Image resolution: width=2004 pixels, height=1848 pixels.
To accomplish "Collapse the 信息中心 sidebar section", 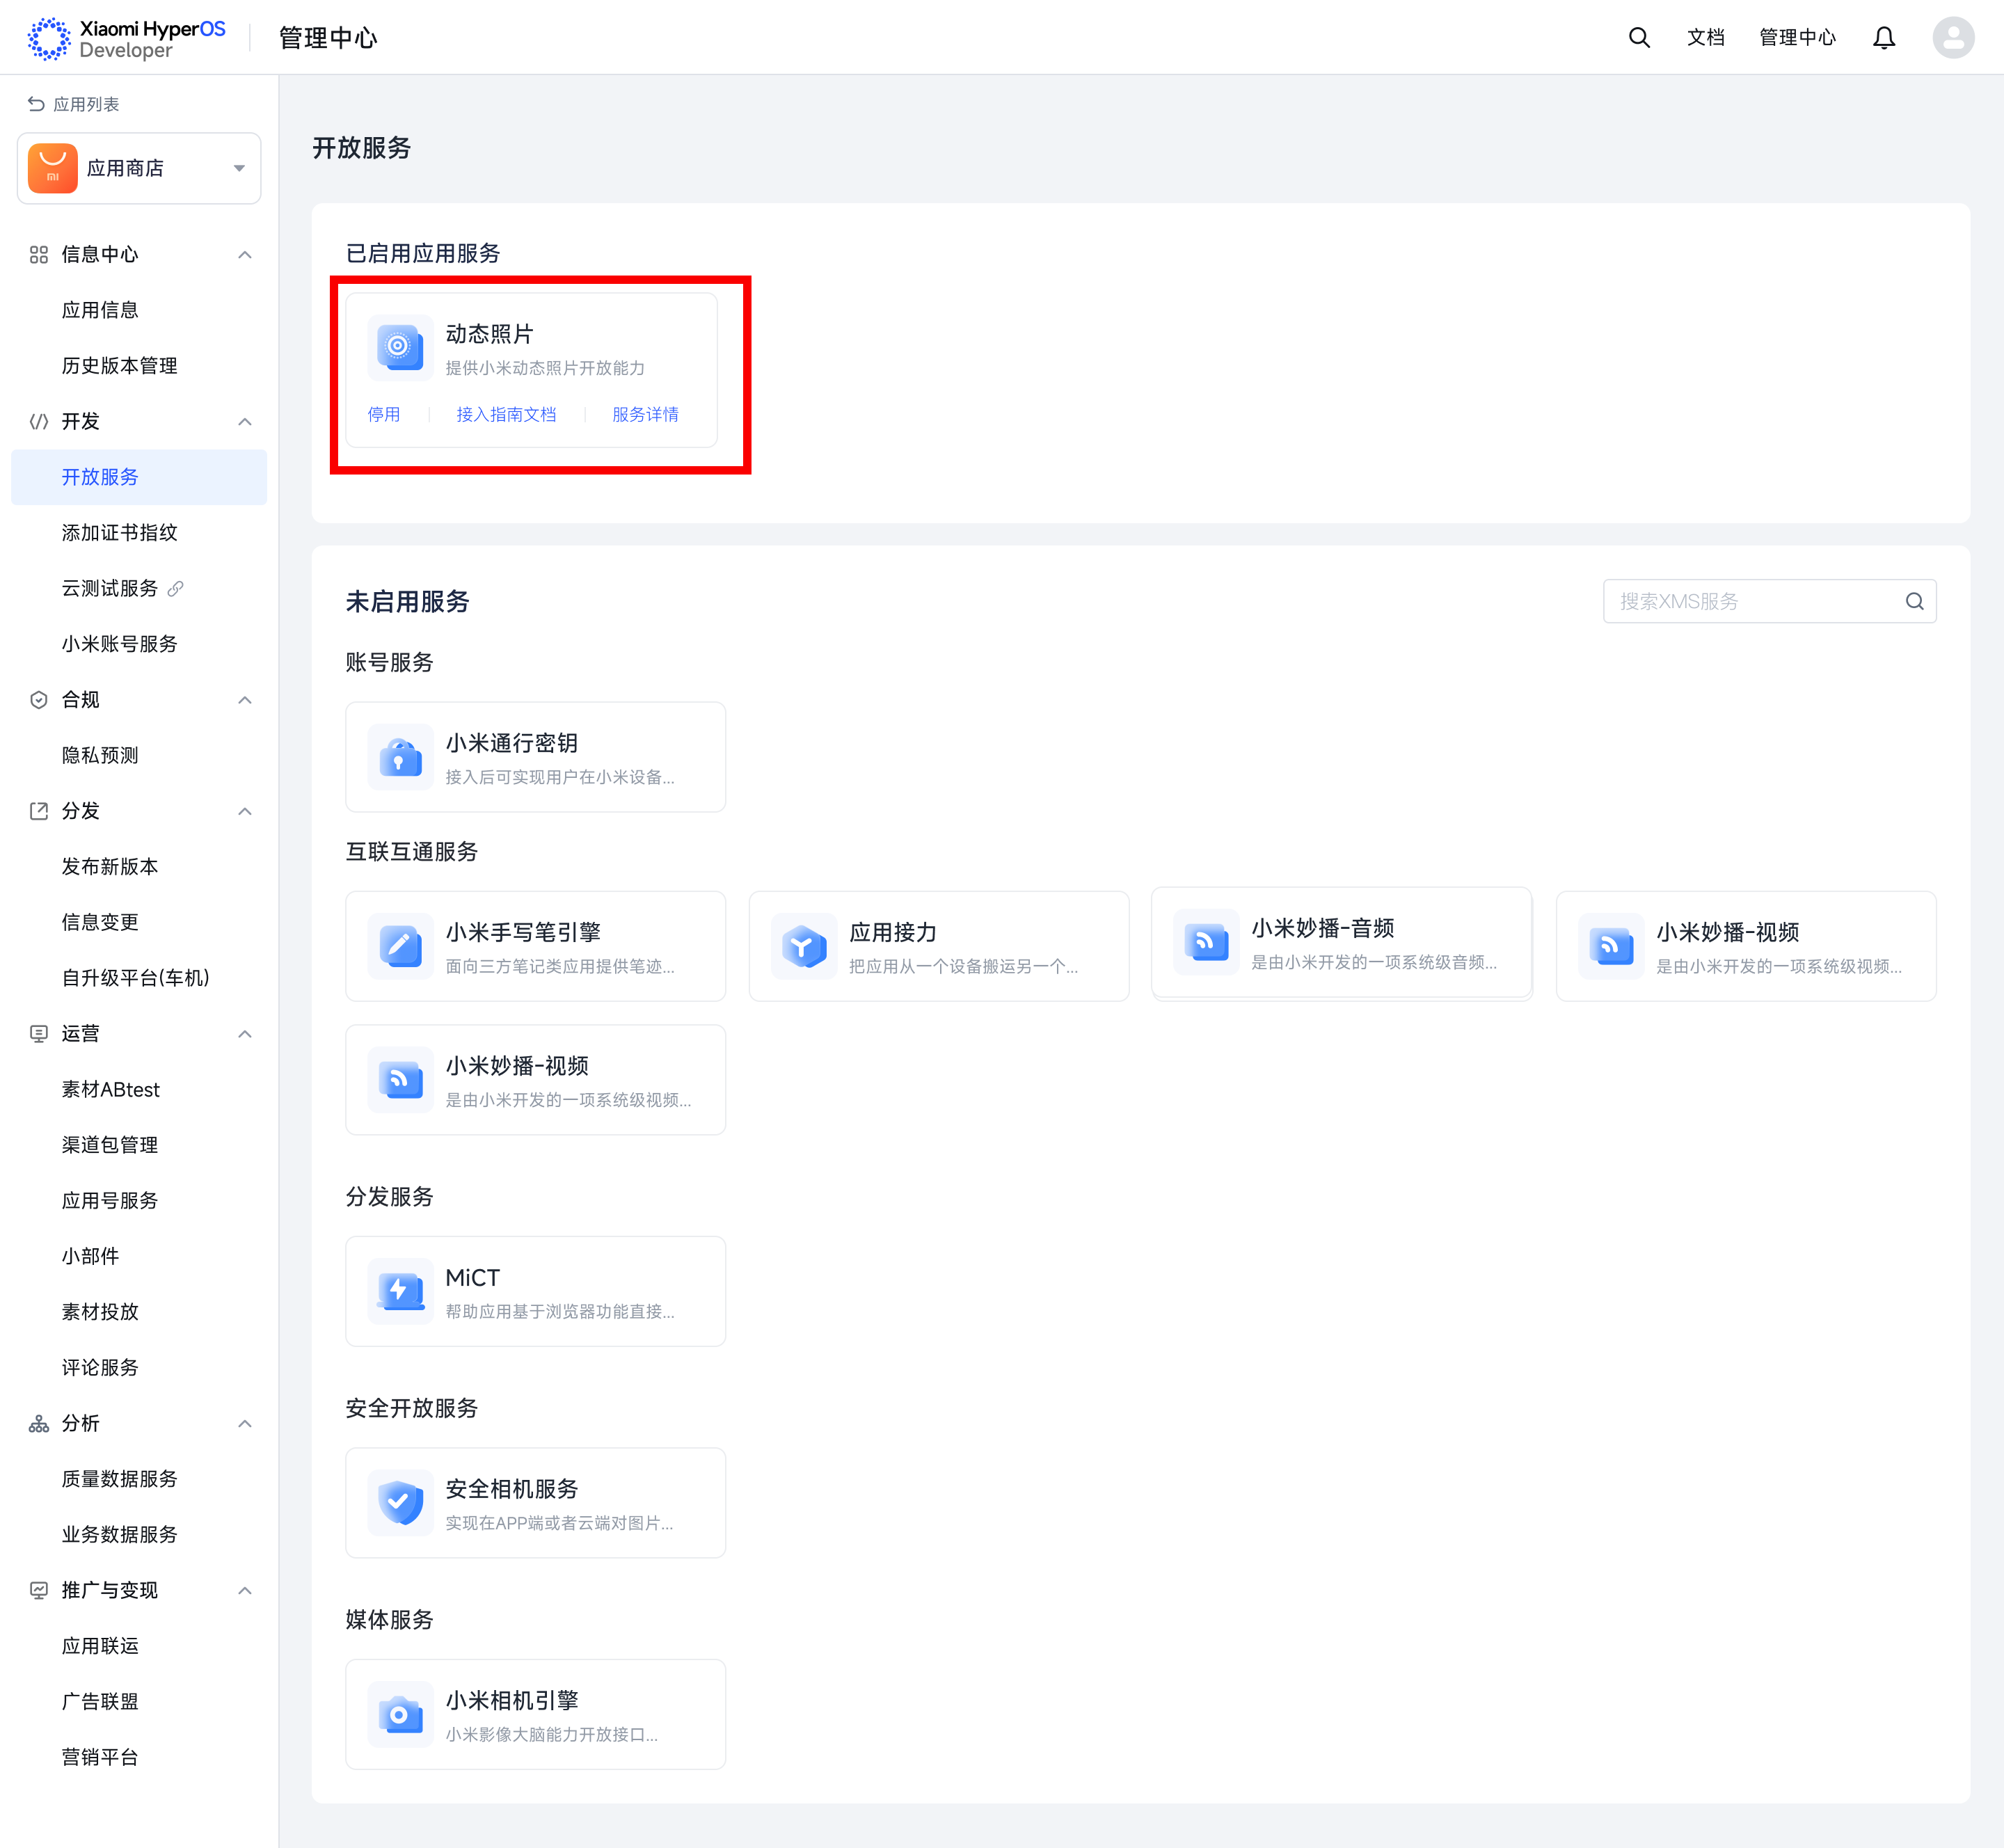I will [244, 255].
